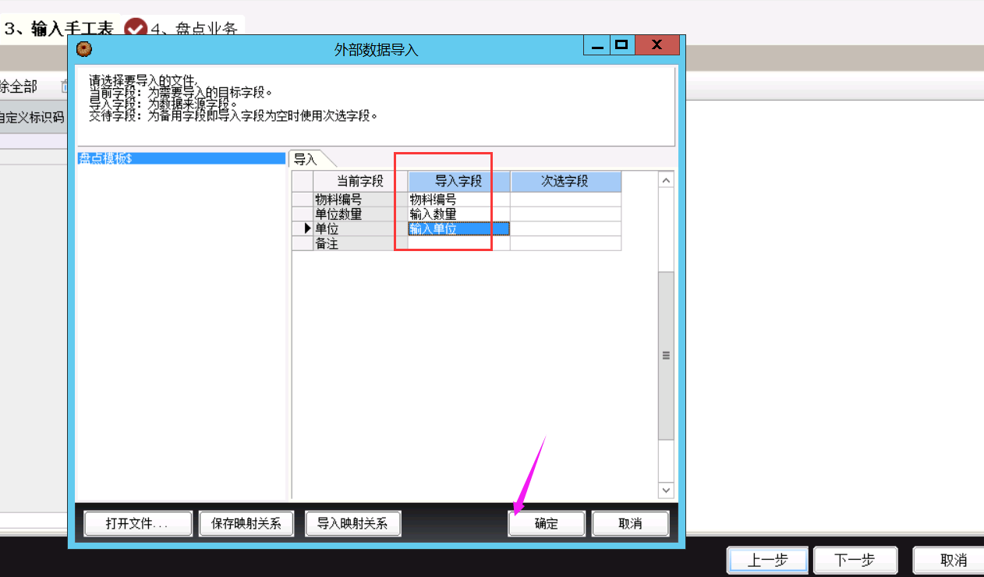Open file with 打开文件... button
The image size is (984, 577).
click(137, 523)
